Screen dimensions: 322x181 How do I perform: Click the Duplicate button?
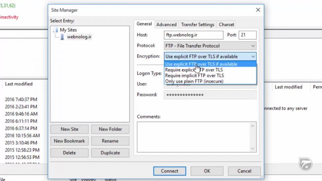(110, 153)
